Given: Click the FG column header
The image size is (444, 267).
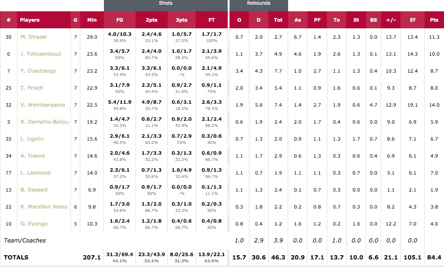Looking at the screenshot, I should pos(120,20).
